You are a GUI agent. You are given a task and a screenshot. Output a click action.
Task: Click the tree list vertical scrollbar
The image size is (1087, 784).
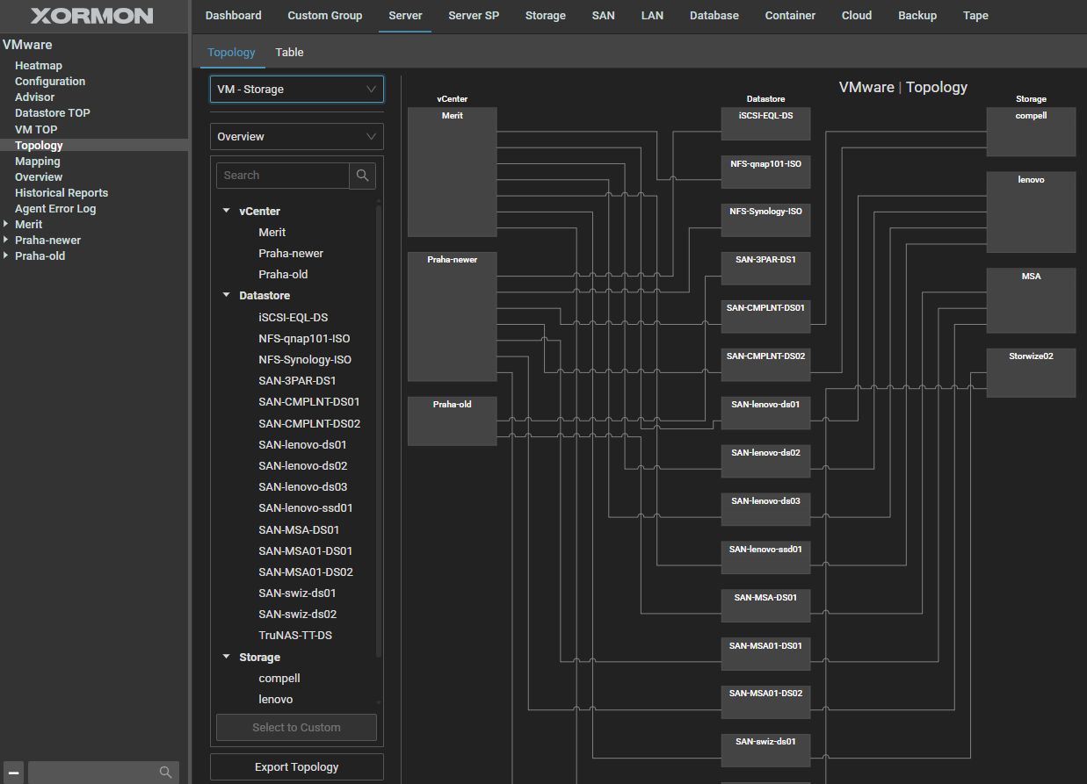coord(379,430)
